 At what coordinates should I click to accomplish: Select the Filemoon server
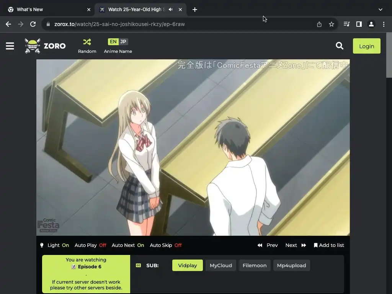tap(255, 266)
